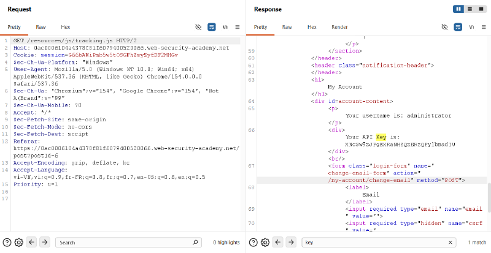Clear the Response search text with X
Screen dimensions: 491x253
pos(450,243)
